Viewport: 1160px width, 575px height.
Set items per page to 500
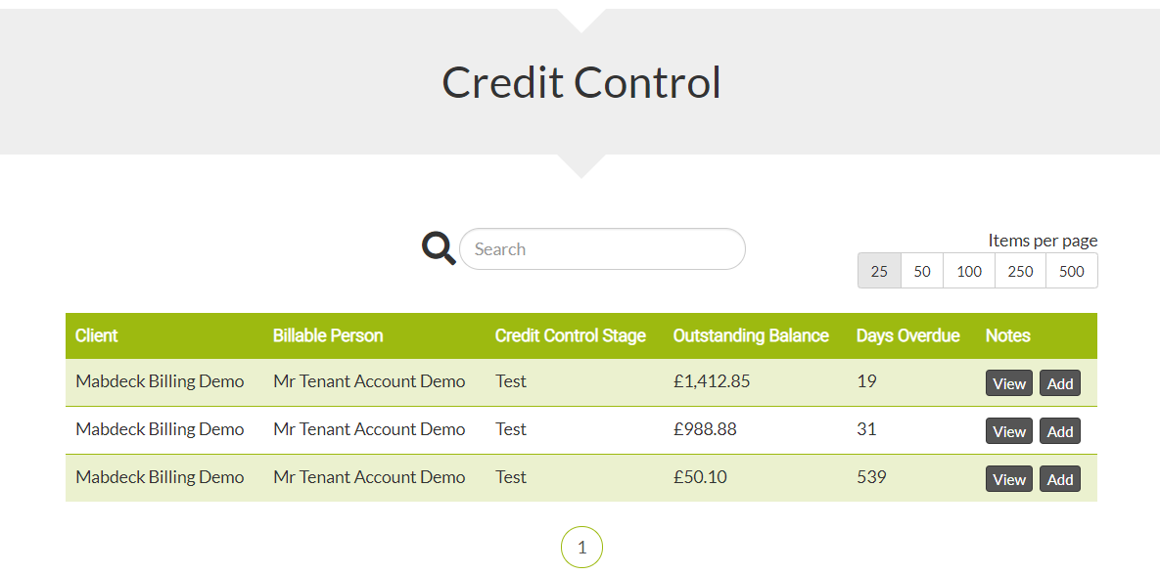coord(1071,271)
